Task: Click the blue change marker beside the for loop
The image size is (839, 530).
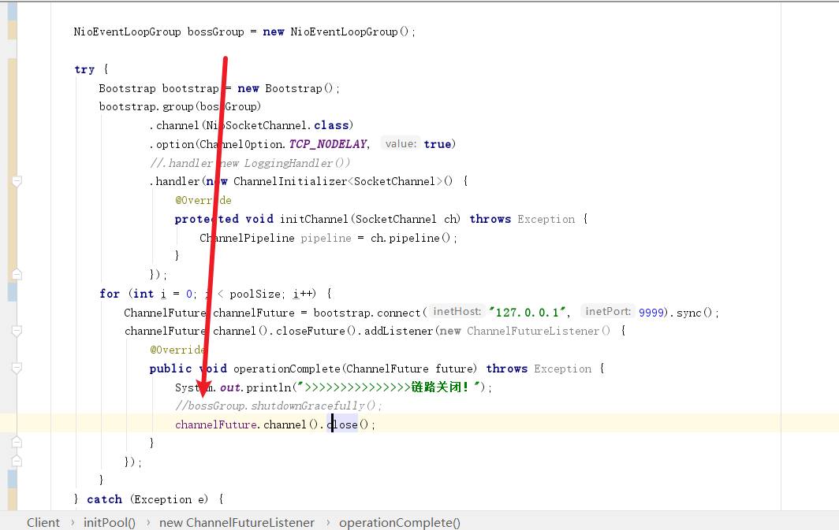Action: pyautogui.click(x=12, y=293)
